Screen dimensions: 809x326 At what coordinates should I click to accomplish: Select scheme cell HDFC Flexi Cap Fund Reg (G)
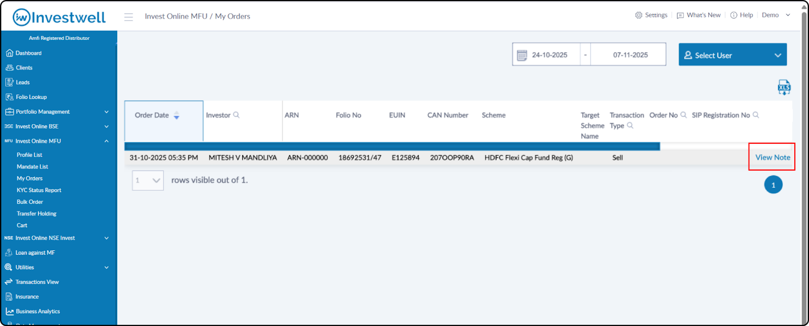pos(528,157)
